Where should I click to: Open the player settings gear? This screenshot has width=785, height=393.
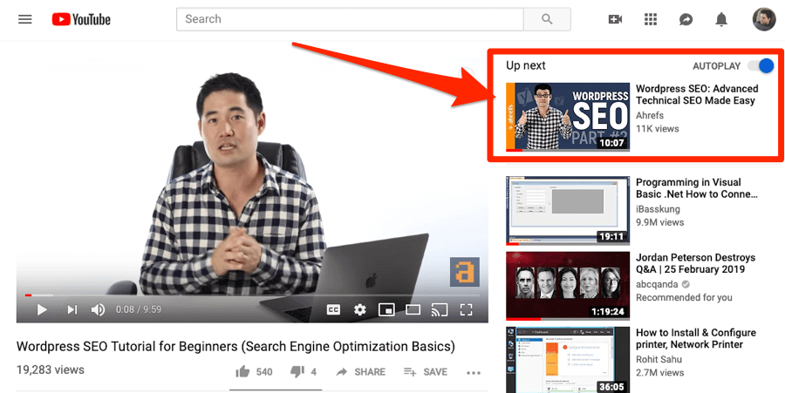360,309
